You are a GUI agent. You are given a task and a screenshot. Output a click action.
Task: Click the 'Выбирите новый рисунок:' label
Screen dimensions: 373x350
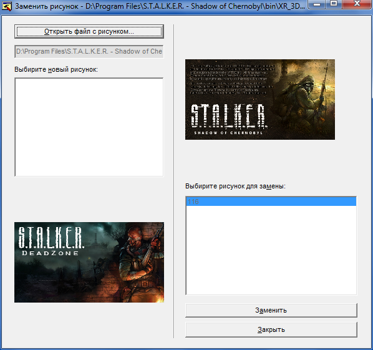[x=56, y=69]
